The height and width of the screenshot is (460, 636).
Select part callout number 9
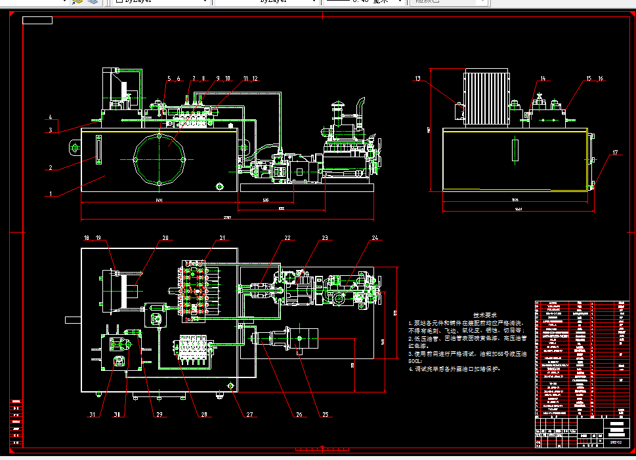[x=218, y=79]
